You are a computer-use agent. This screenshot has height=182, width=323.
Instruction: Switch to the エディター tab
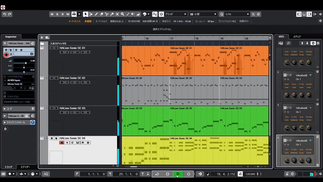coord(25,167)
